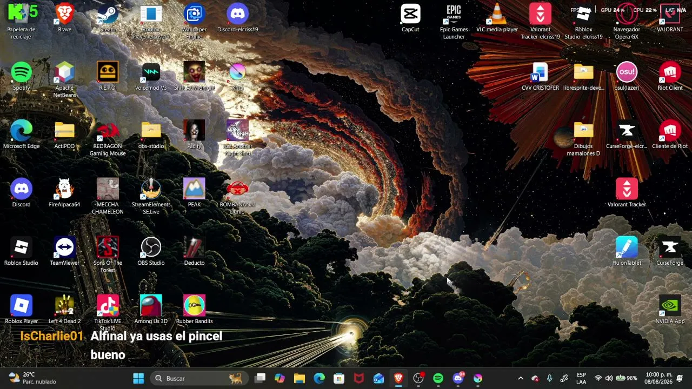Click the Spotify desktop icon
The image size is (692, 389).
[x=21, y=76]
